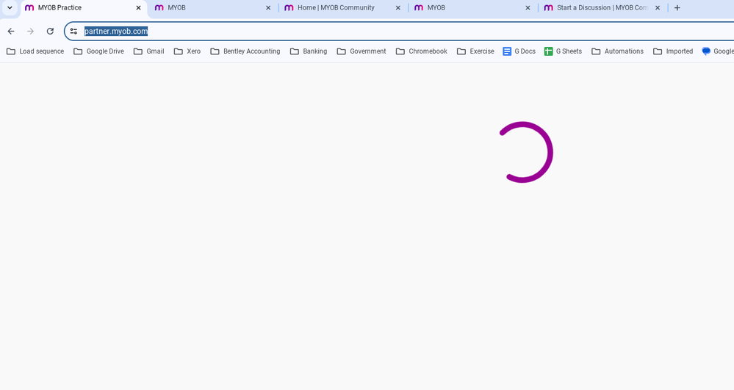Open the Gmail bookmark folder
Image resolution: width=734 pixels, height=390 pixels.
pos(148,51)
